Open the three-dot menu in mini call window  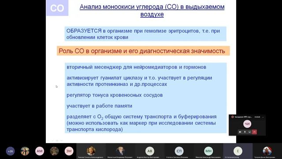pyautogui.click(x=263, y=117)
